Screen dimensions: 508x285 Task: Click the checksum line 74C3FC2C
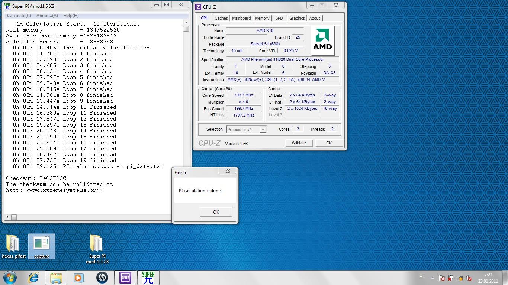point(36,178)
